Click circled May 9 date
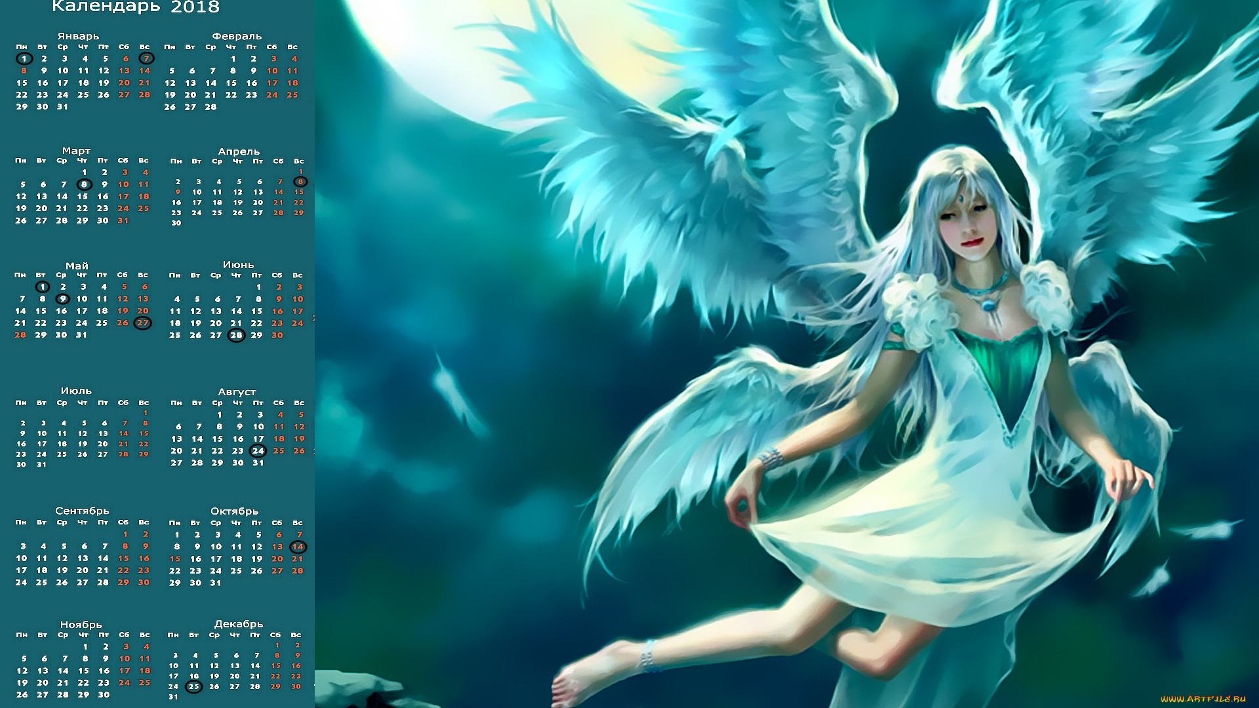The image size is (1259, 708). 62,299
